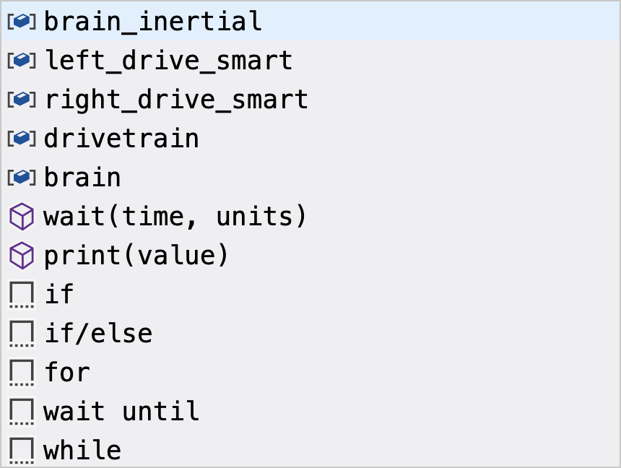621x468 pixels.
Task: Choose the drivetrain suggestion
Action: 121,138
